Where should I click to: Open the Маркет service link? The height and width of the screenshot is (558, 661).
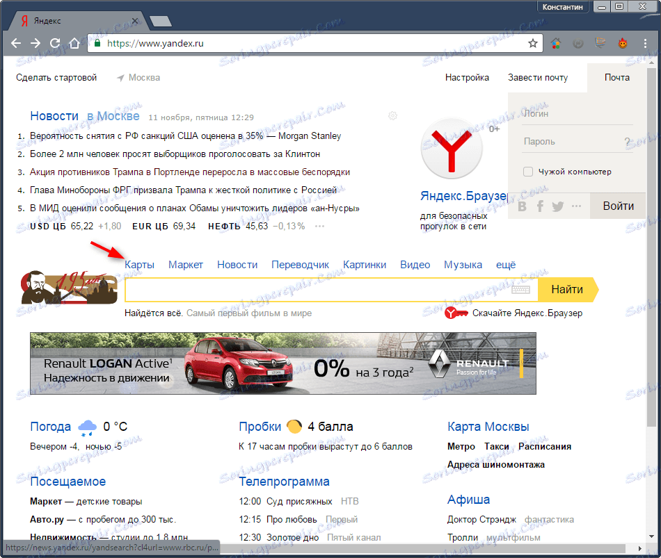(x=186, y=265)
